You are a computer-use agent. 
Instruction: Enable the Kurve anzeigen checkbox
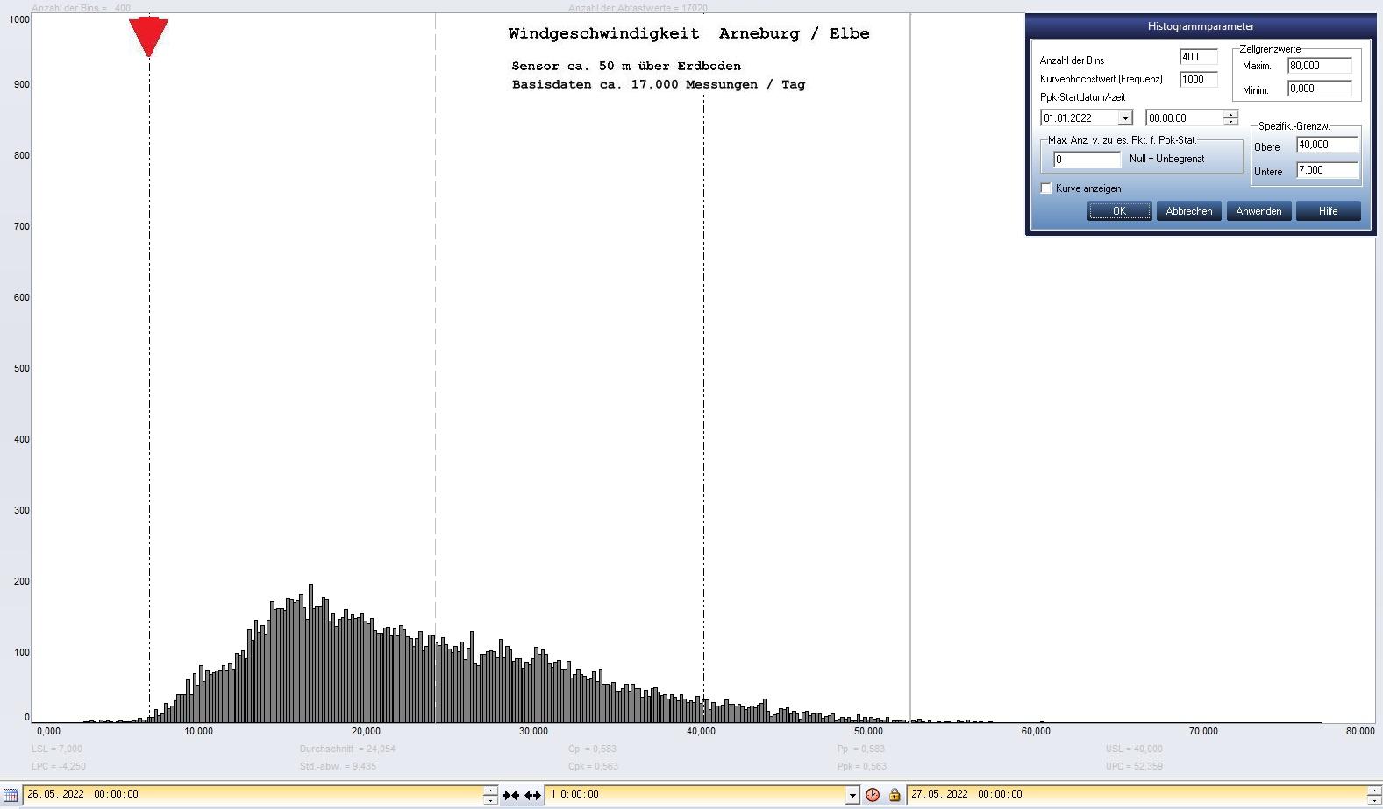[x=1046, y=188]
